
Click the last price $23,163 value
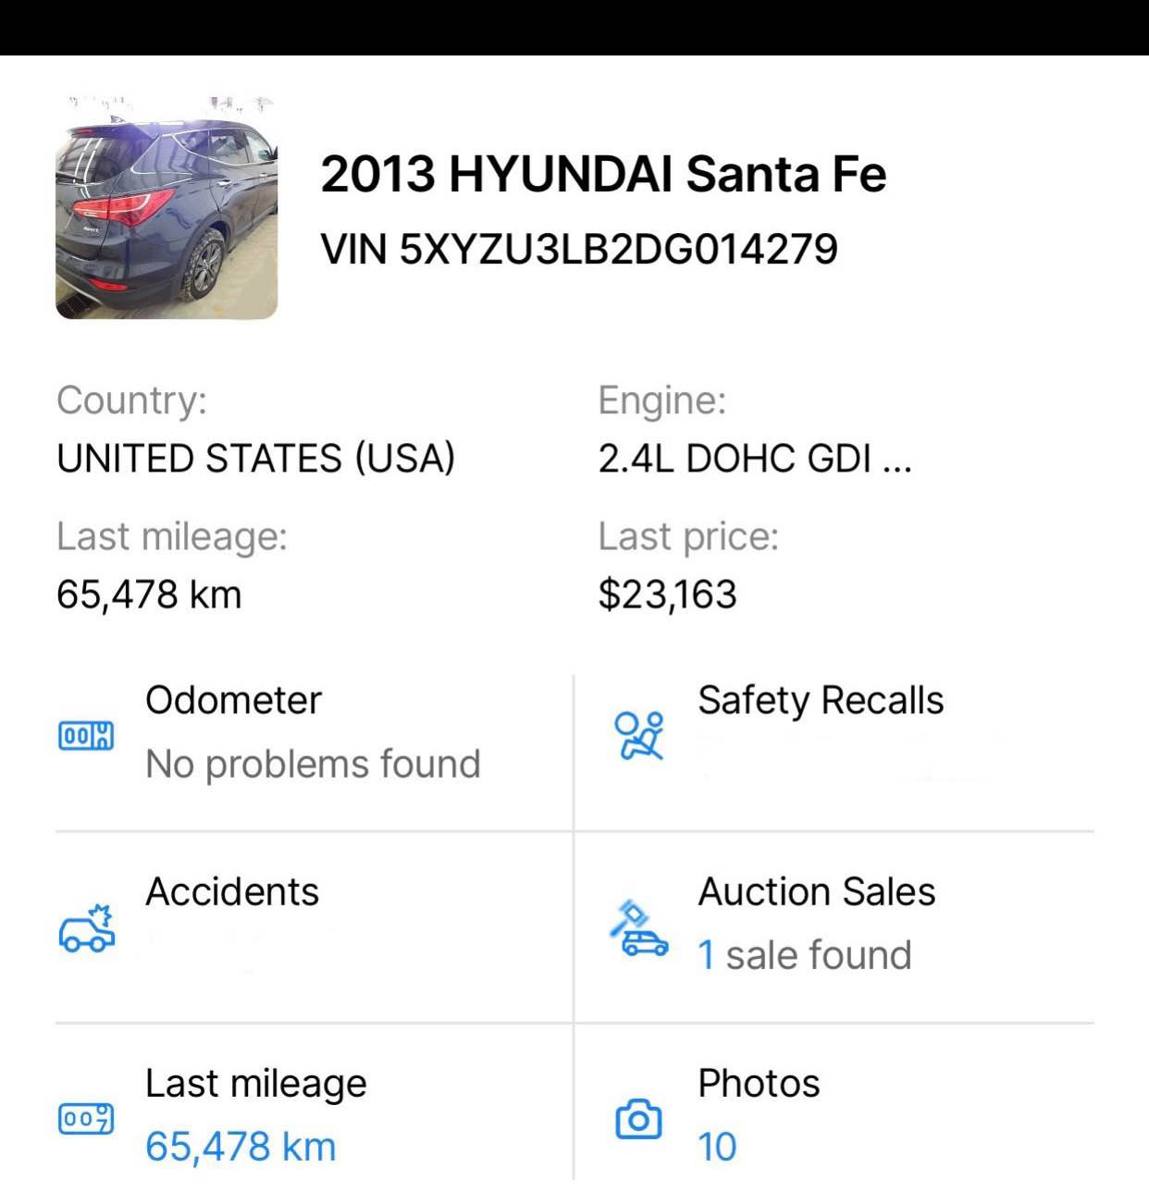click(x=667, y=594)
